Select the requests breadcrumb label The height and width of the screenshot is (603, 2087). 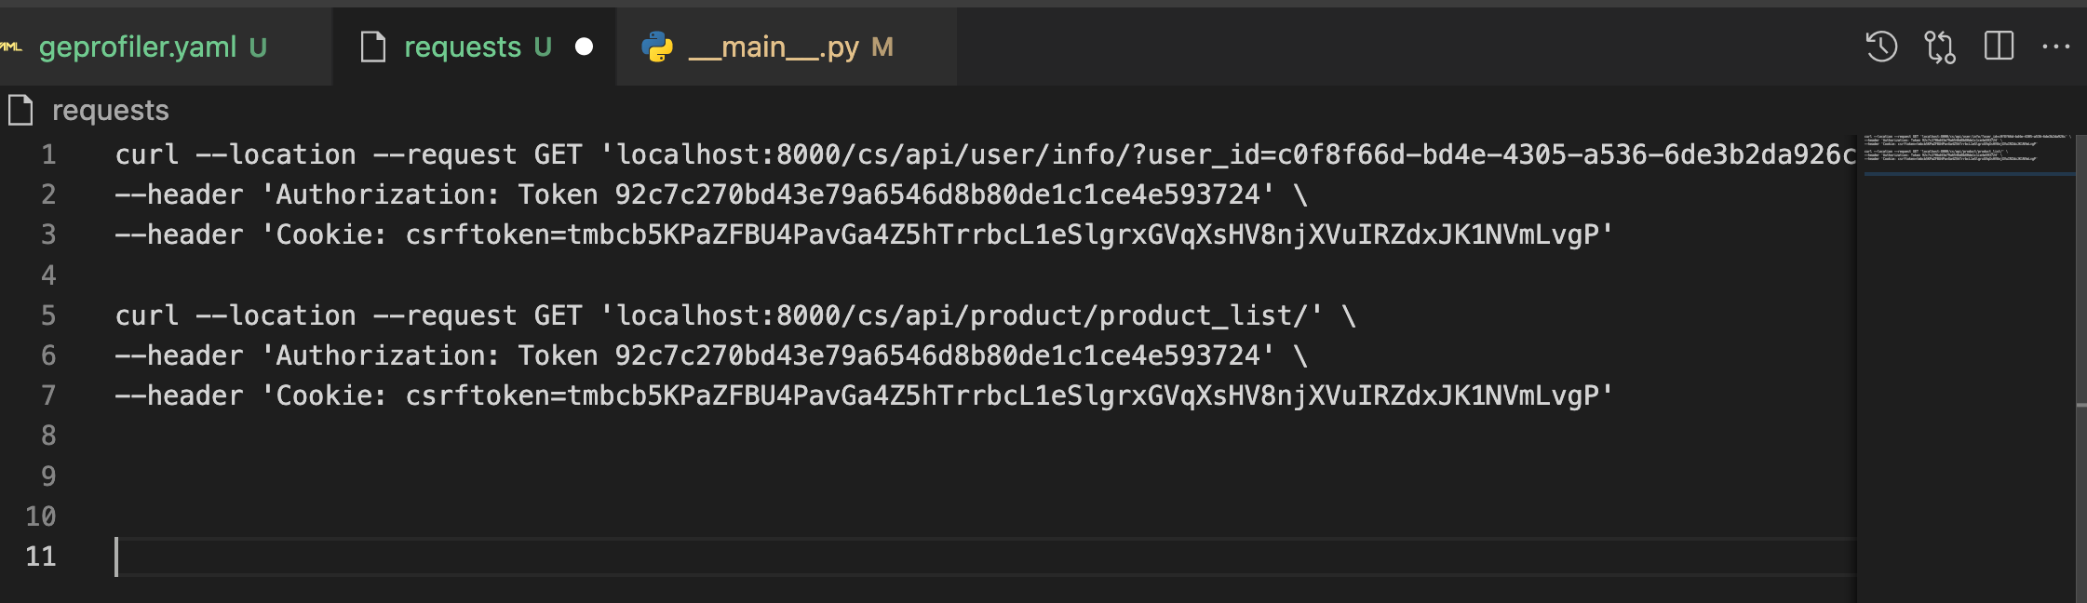[x=111, y=111]
